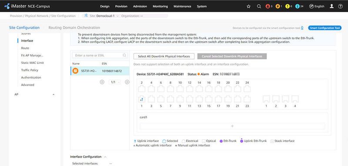348x166 pixels.
Task: Open the search magnifier in header
Action: [259, 7]
